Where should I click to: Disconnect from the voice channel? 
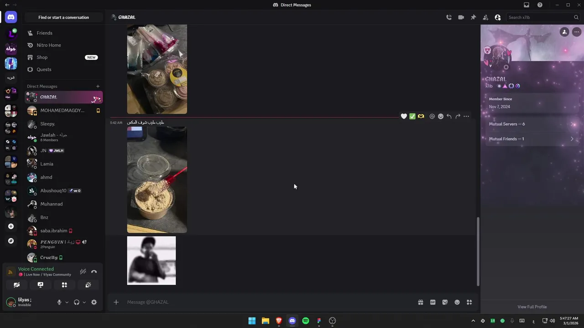pos(94,272)
